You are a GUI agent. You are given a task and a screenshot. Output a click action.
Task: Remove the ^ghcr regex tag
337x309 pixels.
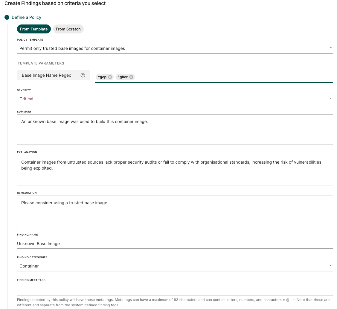tap(131, 77)
